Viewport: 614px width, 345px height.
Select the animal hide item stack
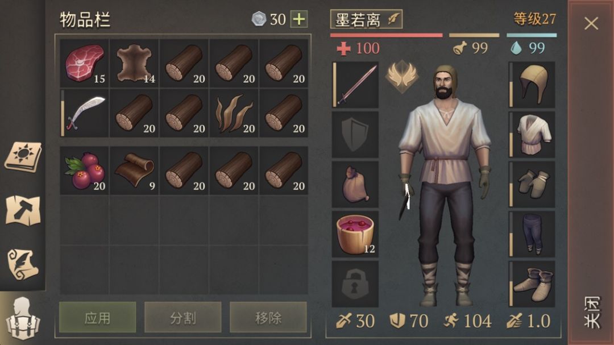tap(134, 64)
